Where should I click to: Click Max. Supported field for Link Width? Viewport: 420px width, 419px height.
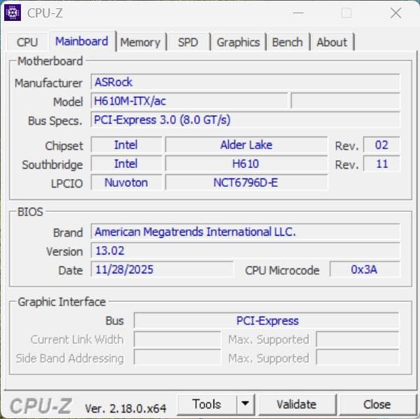(357, 340)
